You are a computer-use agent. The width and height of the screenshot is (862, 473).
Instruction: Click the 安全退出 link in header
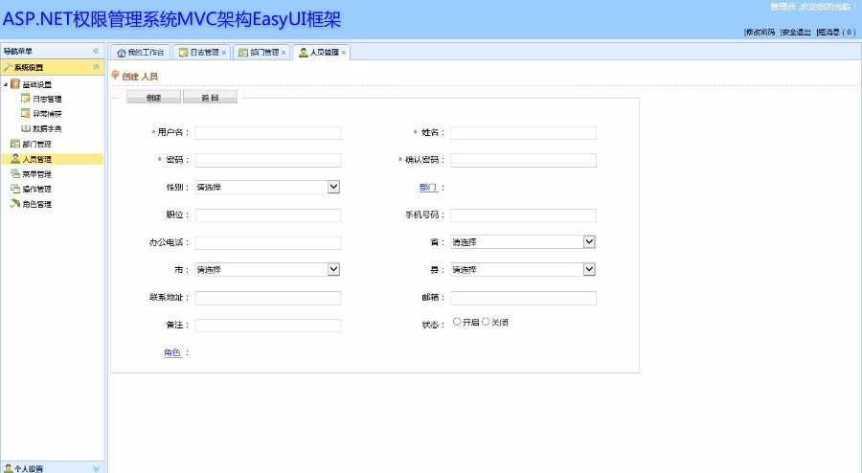(x=796, y=32)
